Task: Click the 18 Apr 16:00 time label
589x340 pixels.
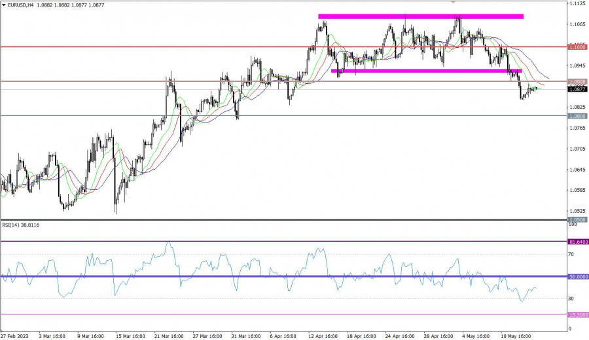Action: [361, 336]
